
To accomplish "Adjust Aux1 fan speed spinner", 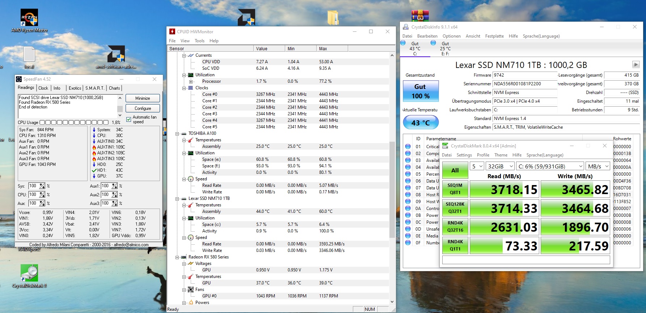I will click(x=115, y=186).
